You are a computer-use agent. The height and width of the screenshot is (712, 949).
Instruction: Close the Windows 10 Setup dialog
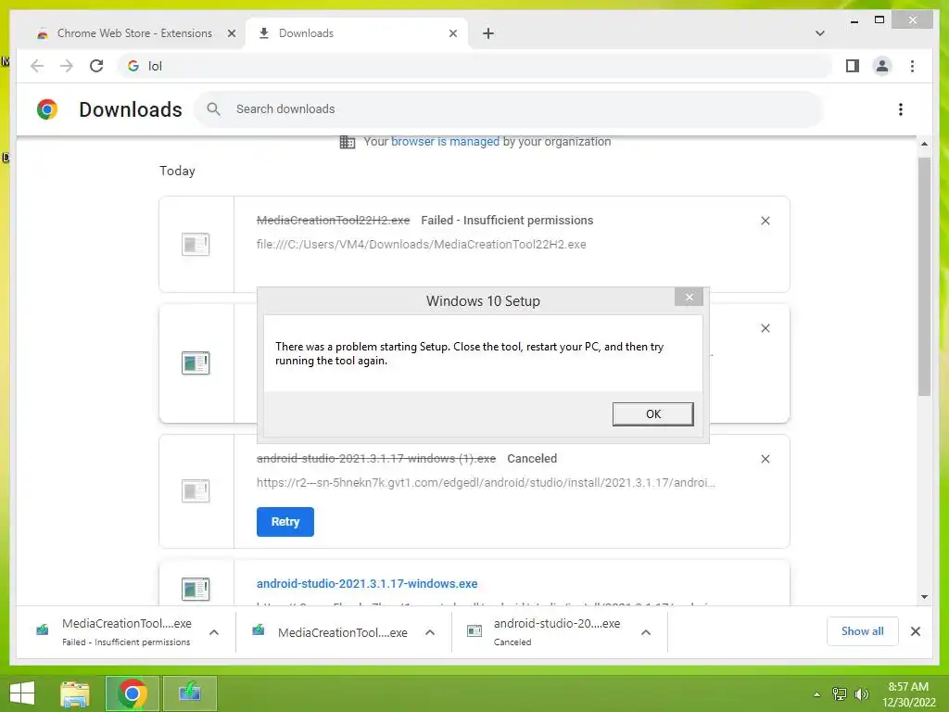point(689,297)
